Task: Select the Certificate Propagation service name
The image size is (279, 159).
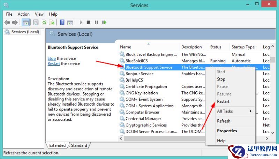Action: pyautogui.click(x=146, y=86)
